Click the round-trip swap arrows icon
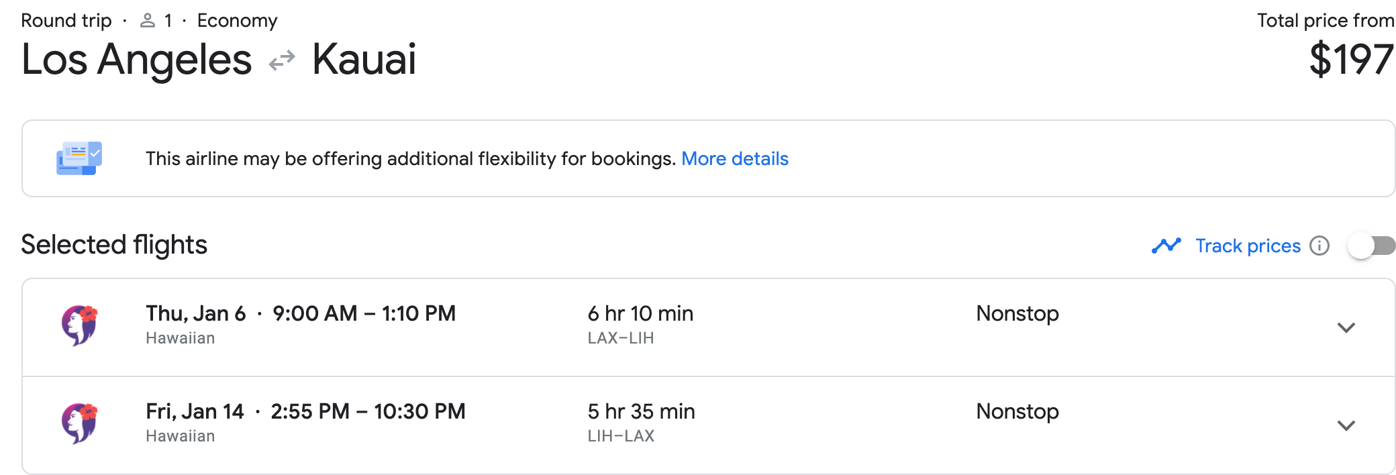The width and height of the screenshot is (1396, 475). pos(282,61)
